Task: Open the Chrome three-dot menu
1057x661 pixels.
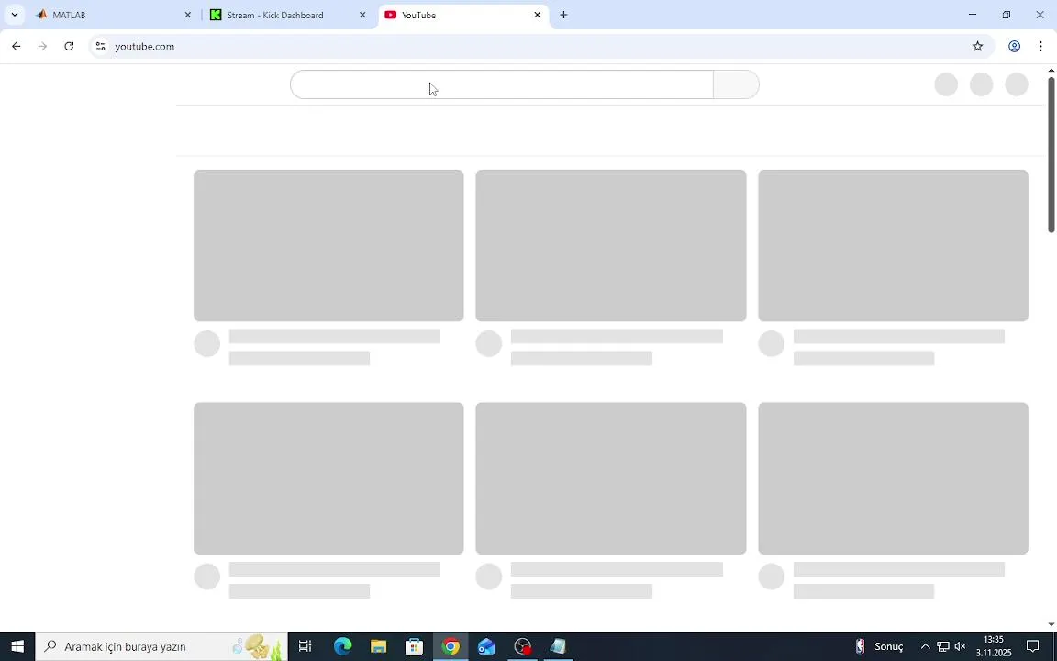Action: 1040,47
